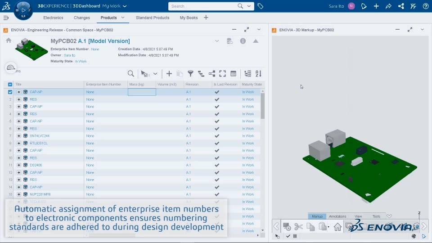Click the SN74LVC244 title link
Screen dimensions: 432x243
point(40,136)
